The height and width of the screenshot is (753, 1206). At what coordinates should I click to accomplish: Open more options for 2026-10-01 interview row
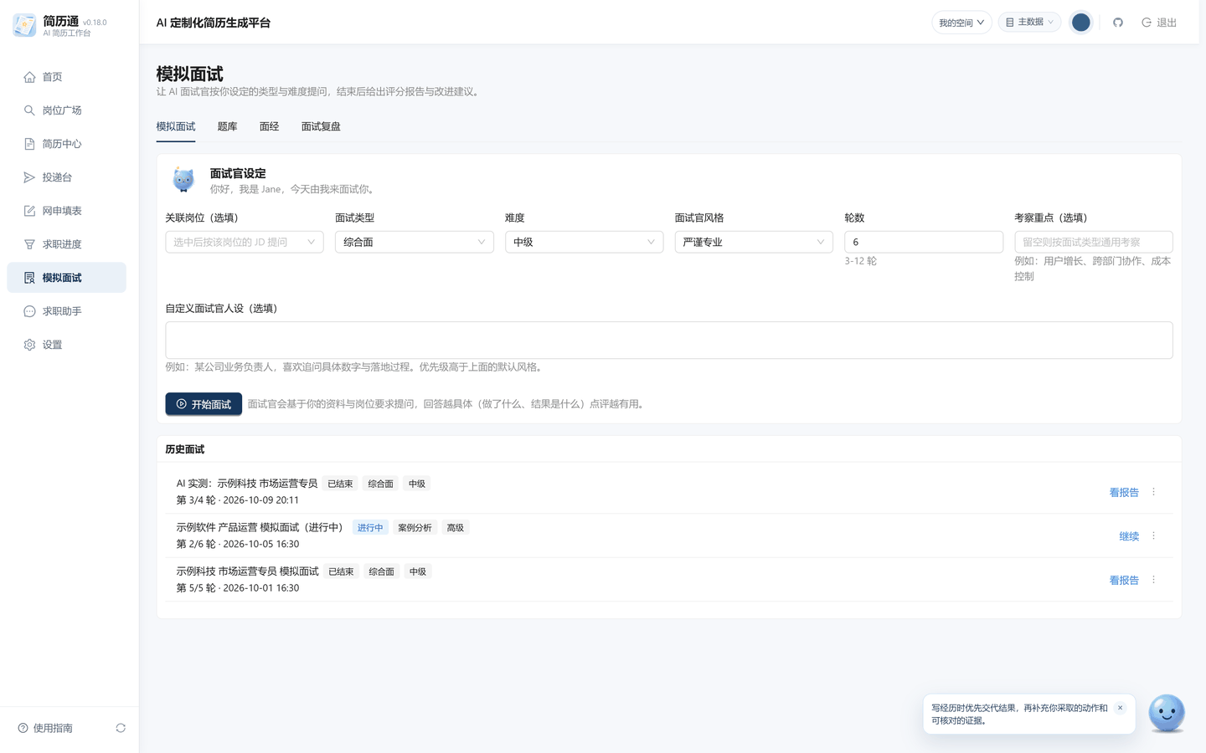[x=1153, y=580]
